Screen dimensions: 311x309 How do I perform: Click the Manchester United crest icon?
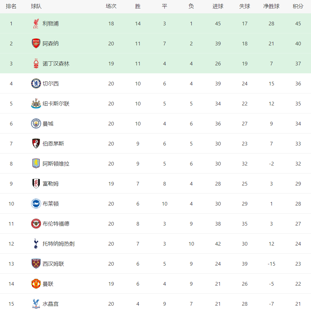coord(36,284)
